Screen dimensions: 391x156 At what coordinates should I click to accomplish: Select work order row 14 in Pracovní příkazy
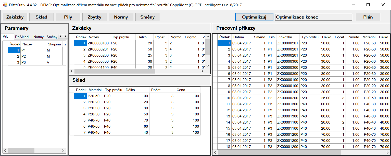[301, 122]
